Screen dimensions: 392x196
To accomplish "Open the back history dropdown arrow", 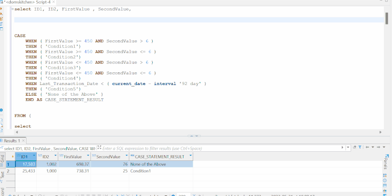I will [x=373, y=147].
